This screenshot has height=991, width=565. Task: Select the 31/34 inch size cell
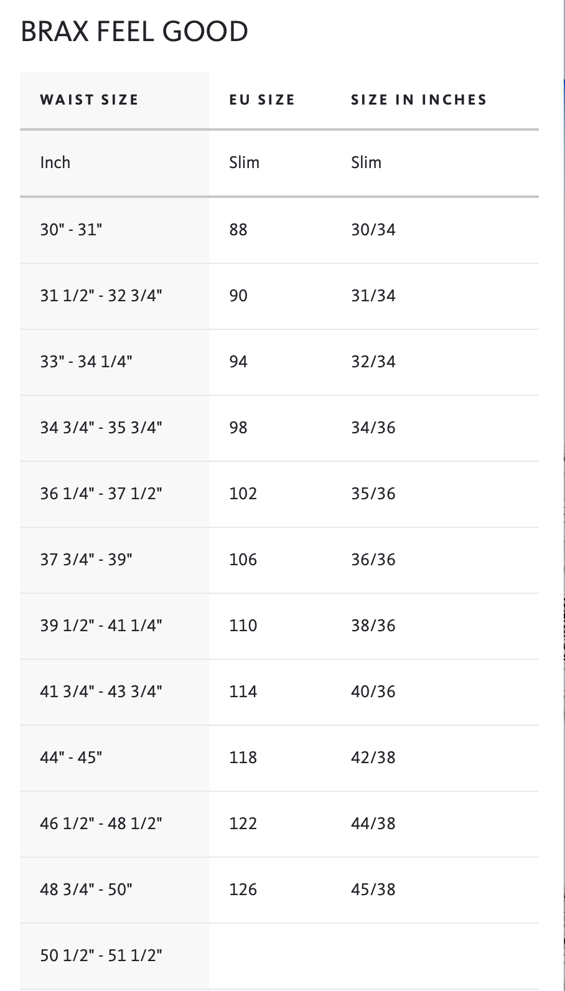(x=373, y=296)
